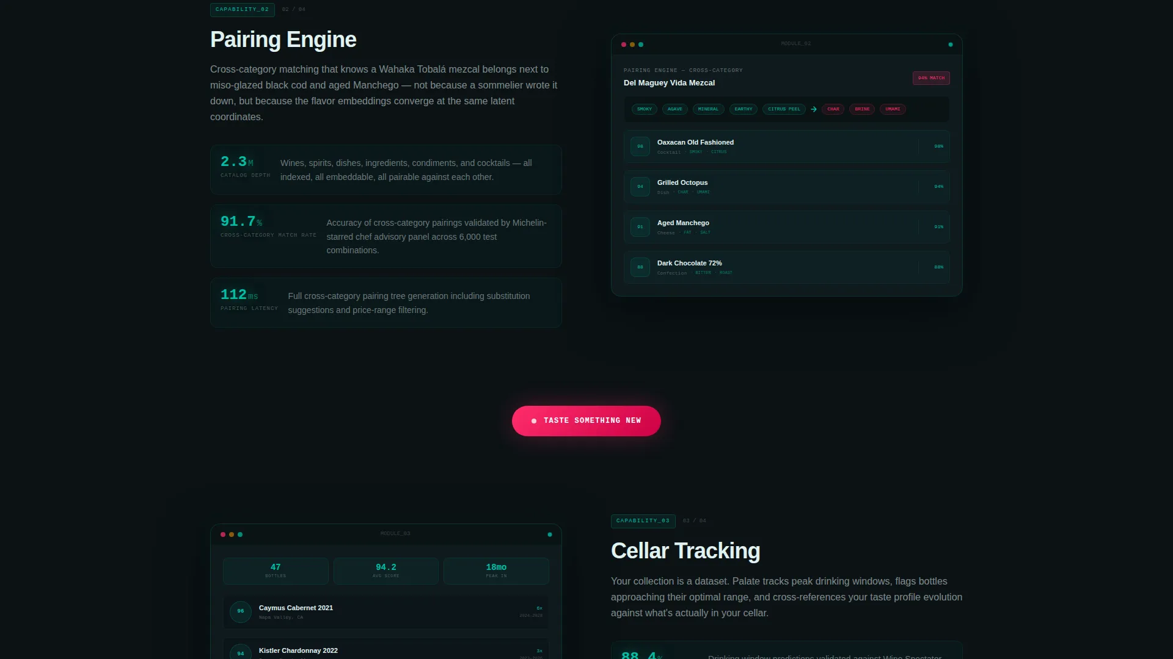Viewport: 1173px width, 659px height.
Task: Click the arrow between flavor tags
Action: pos(814,109)
